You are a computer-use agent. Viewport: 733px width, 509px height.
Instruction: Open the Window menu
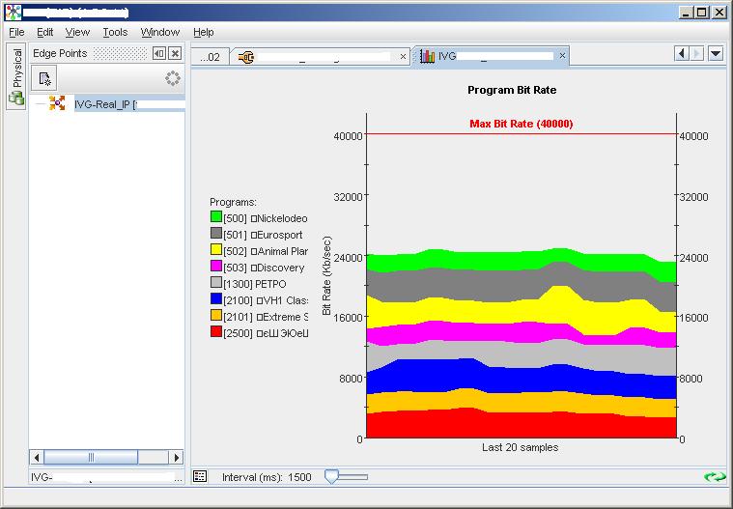point(160,32)
